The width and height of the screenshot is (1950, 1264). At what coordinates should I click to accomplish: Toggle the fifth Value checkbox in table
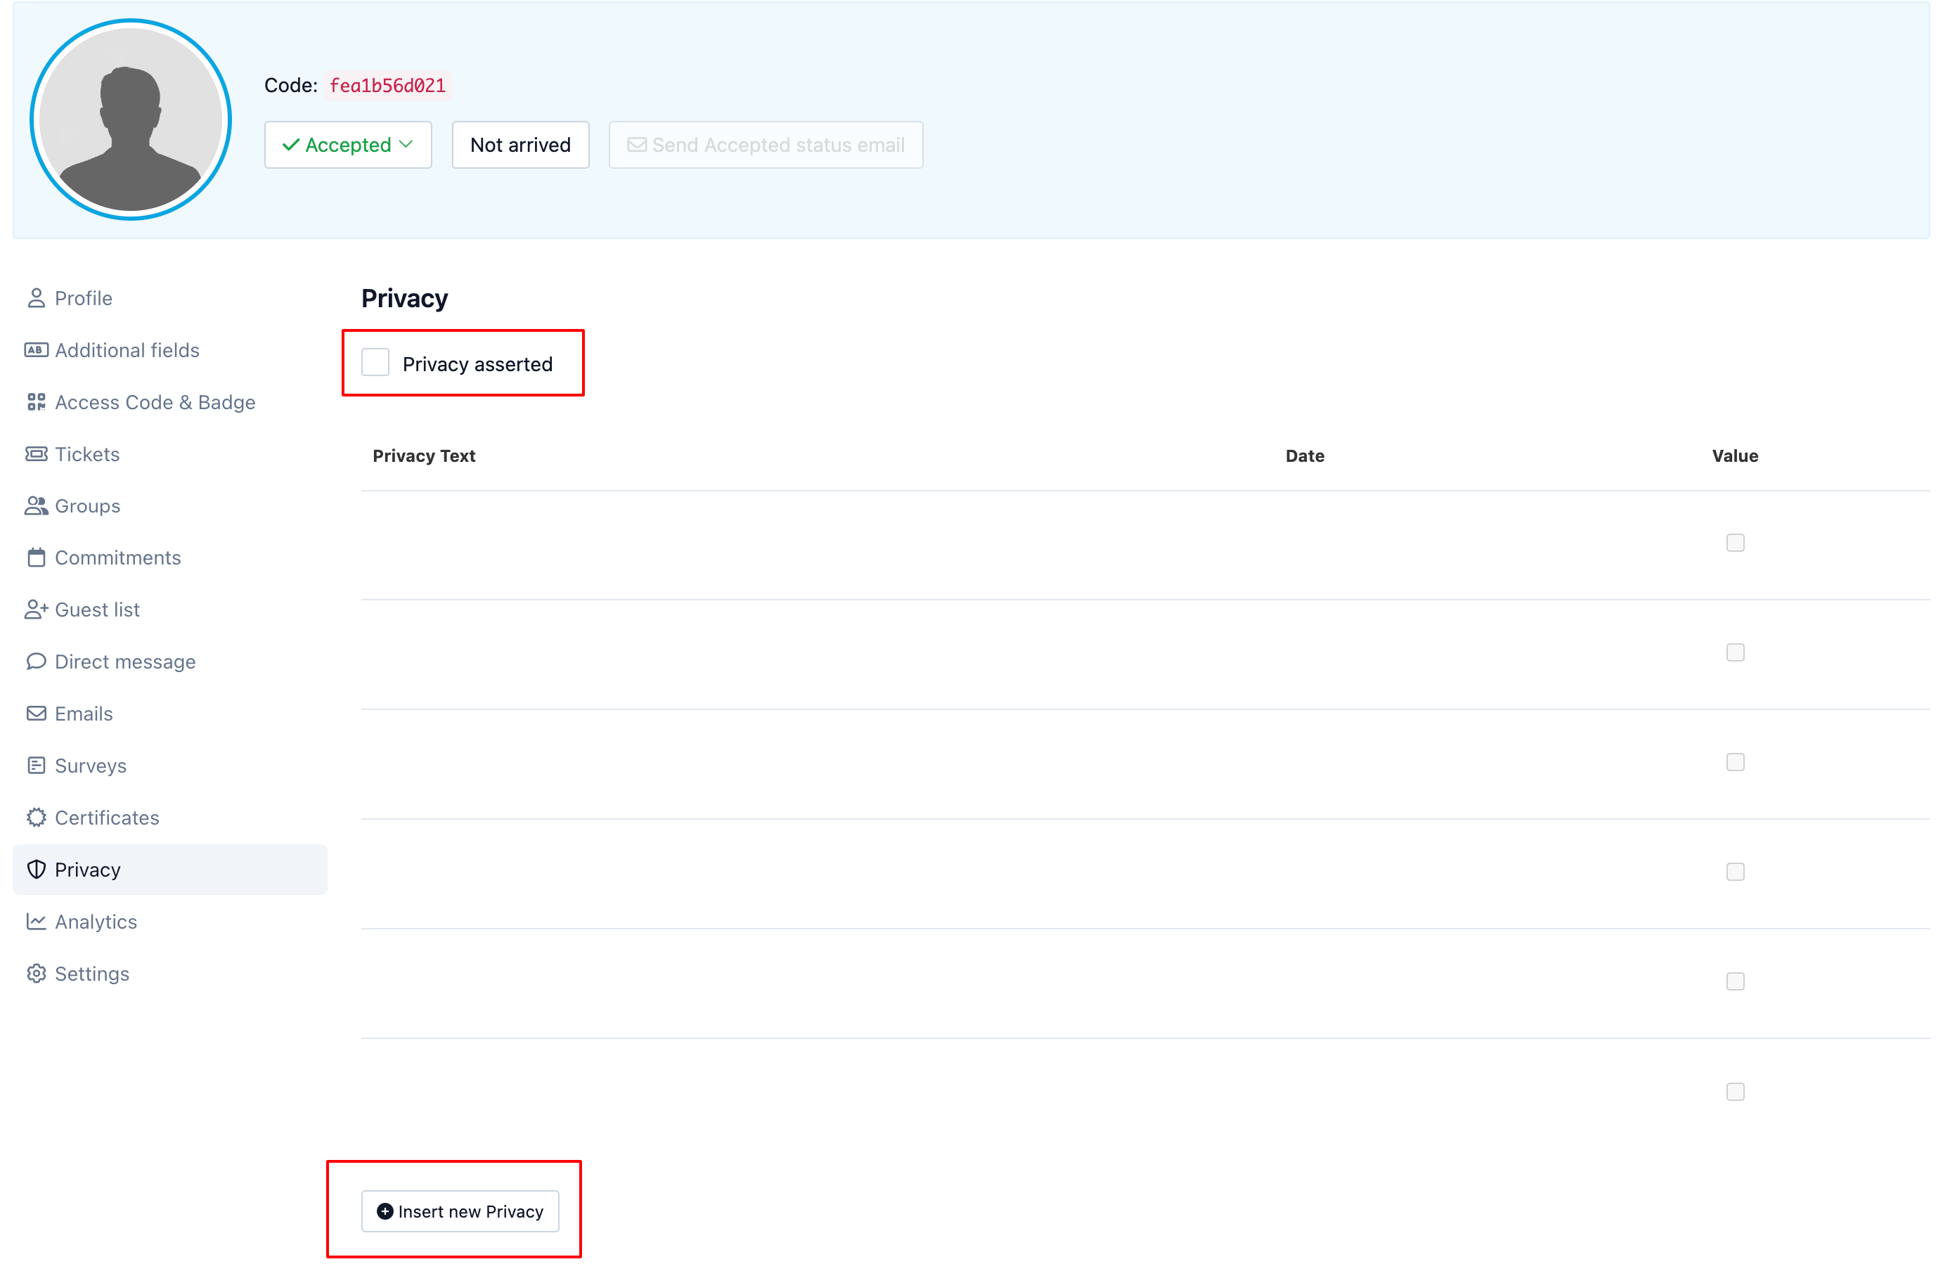point(1736,982)
